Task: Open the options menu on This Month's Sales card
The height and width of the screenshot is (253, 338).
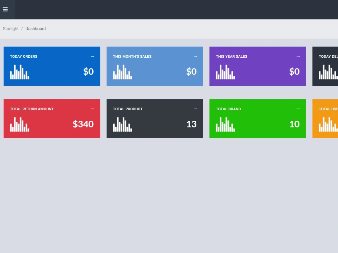Action: tap(195, 56)
